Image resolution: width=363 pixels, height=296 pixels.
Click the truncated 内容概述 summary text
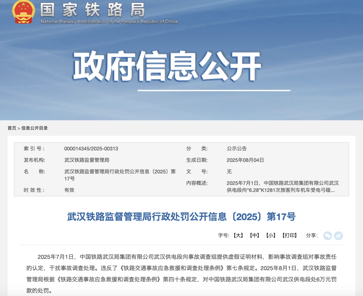point(283,187)
